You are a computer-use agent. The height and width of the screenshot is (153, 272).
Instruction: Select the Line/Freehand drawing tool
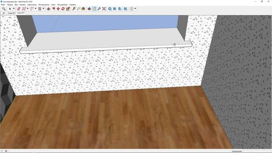click(24, 8)
